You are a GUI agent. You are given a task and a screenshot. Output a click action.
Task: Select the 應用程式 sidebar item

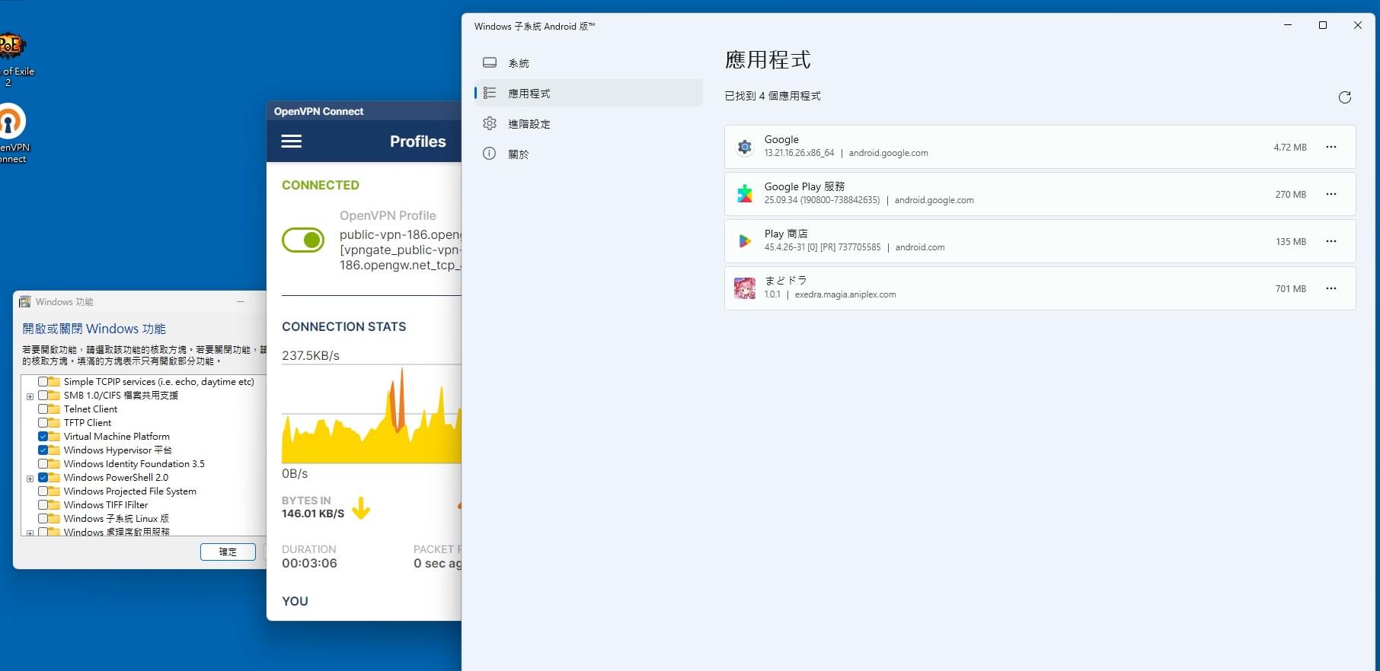(x=588, y=93)
